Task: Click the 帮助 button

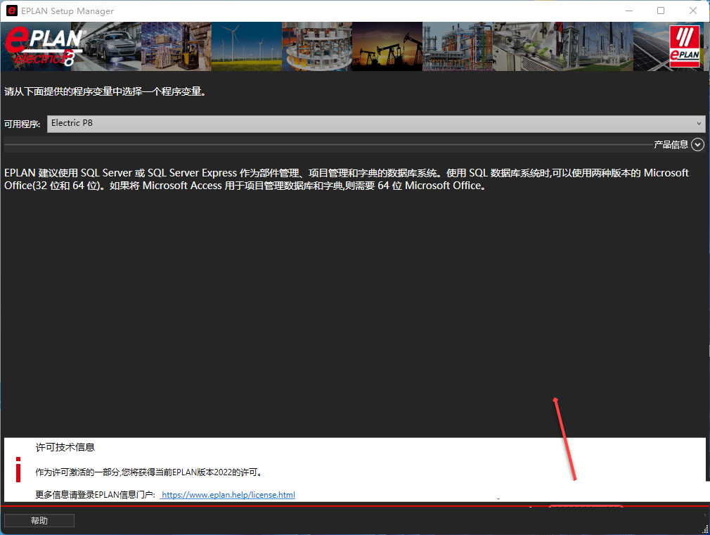Action: (x=39, y=520)
